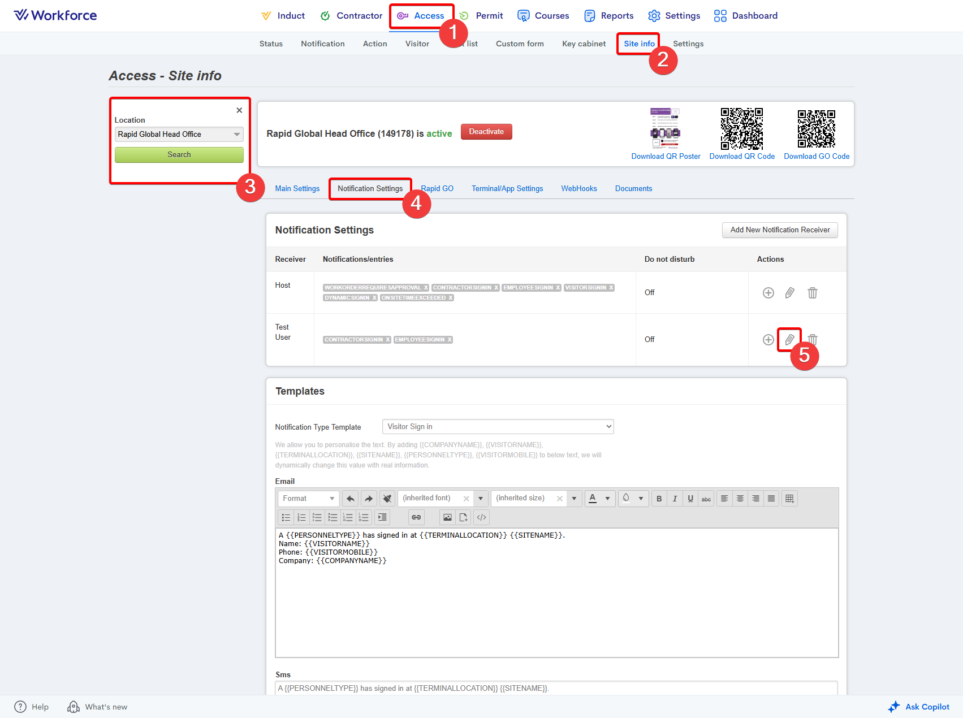Open the Format paragraph style dropdown
Viewport: 963px width, 718px height.
[308, 499]
